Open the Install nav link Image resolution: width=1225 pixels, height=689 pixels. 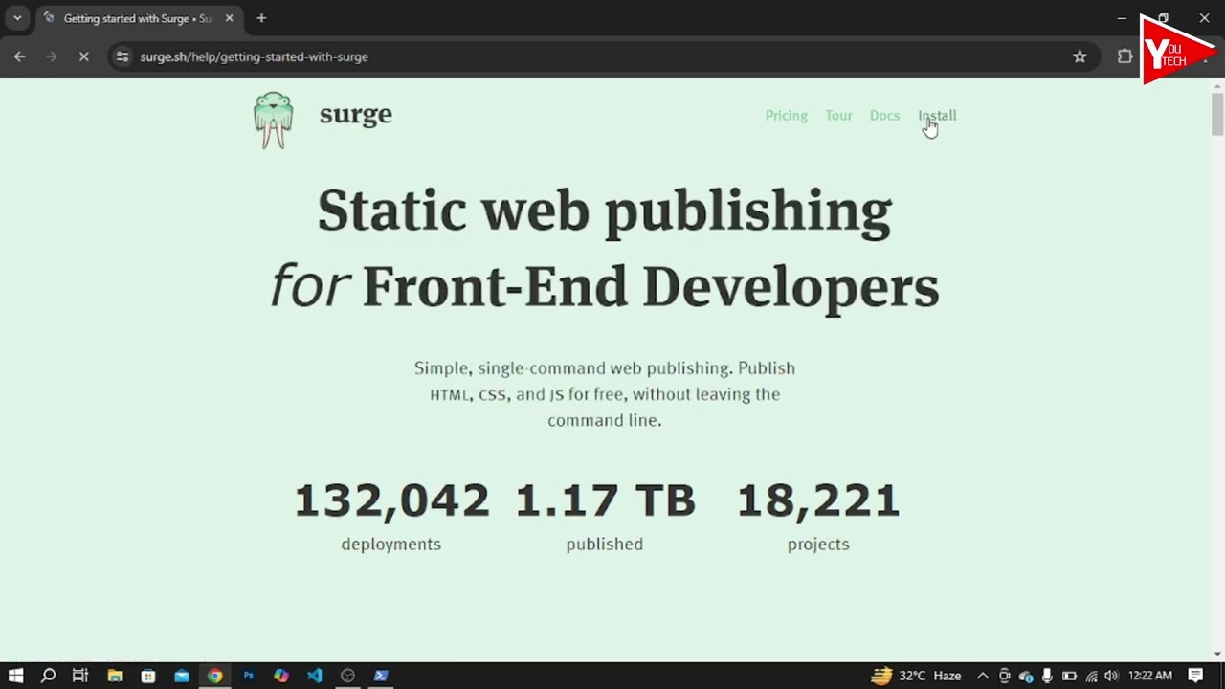[937, 115]
